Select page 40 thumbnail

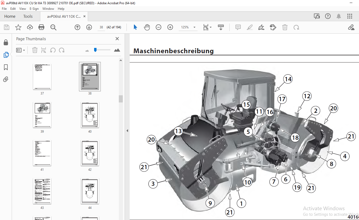click(x=90, y=115)
